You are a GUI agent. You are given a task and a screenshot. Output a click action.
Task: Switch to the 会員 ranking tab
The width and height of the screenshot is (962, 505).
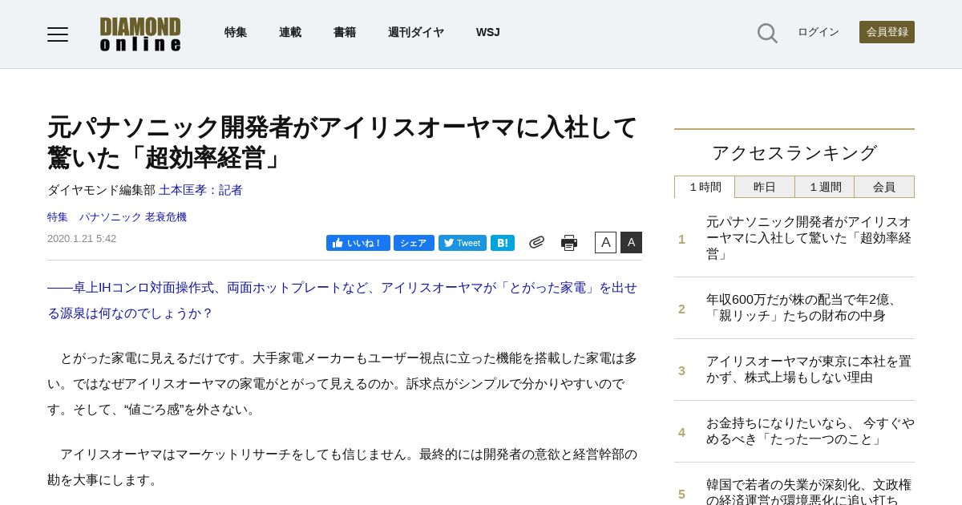pos(884,187)
